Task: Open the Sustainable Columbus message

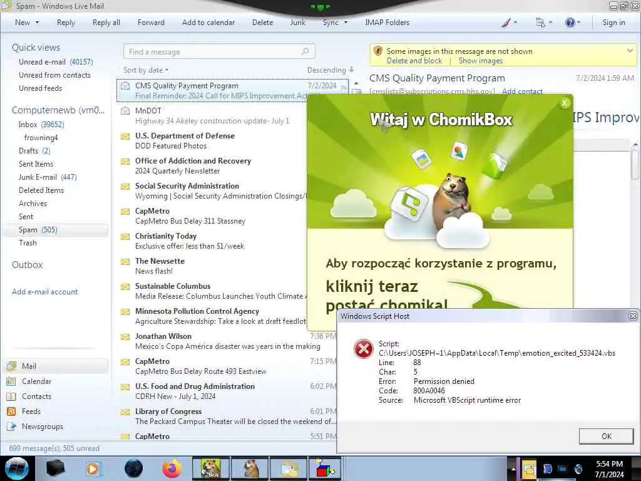Action: [x=213, y=291]
